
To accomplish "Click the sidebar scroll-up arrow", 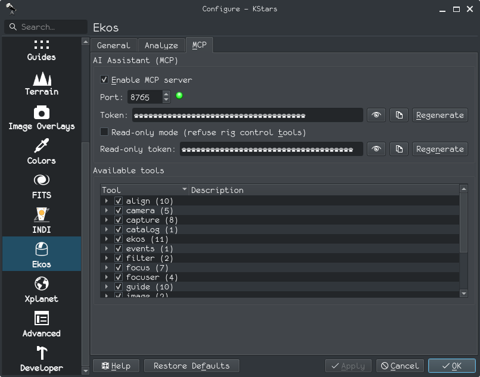I will (x=85, y=41).
